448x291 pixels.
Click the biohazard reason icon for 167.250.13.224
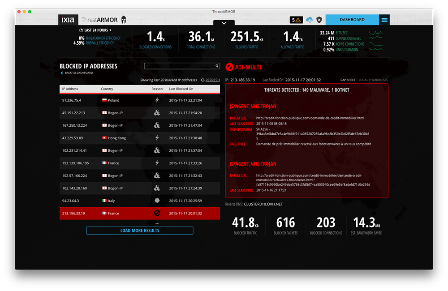coord(157,125)
